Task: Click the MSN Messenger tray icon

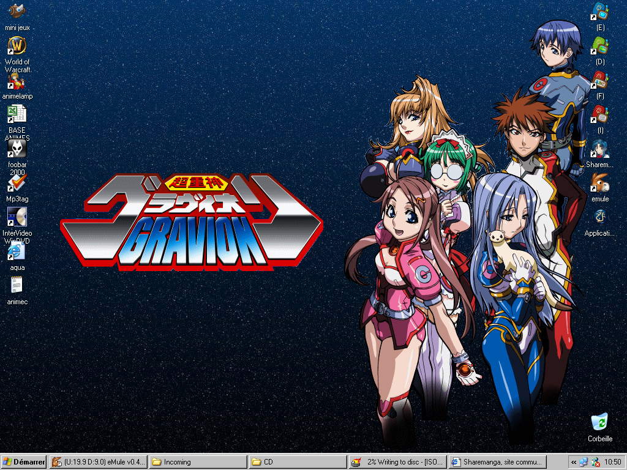Action: tap(595, 462)
